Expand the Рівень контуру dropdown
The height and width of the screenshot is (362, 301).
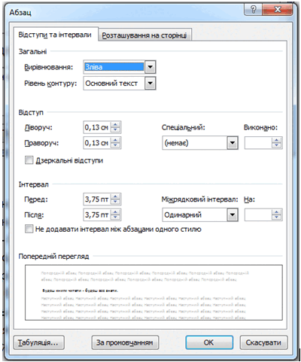[150, 84]
